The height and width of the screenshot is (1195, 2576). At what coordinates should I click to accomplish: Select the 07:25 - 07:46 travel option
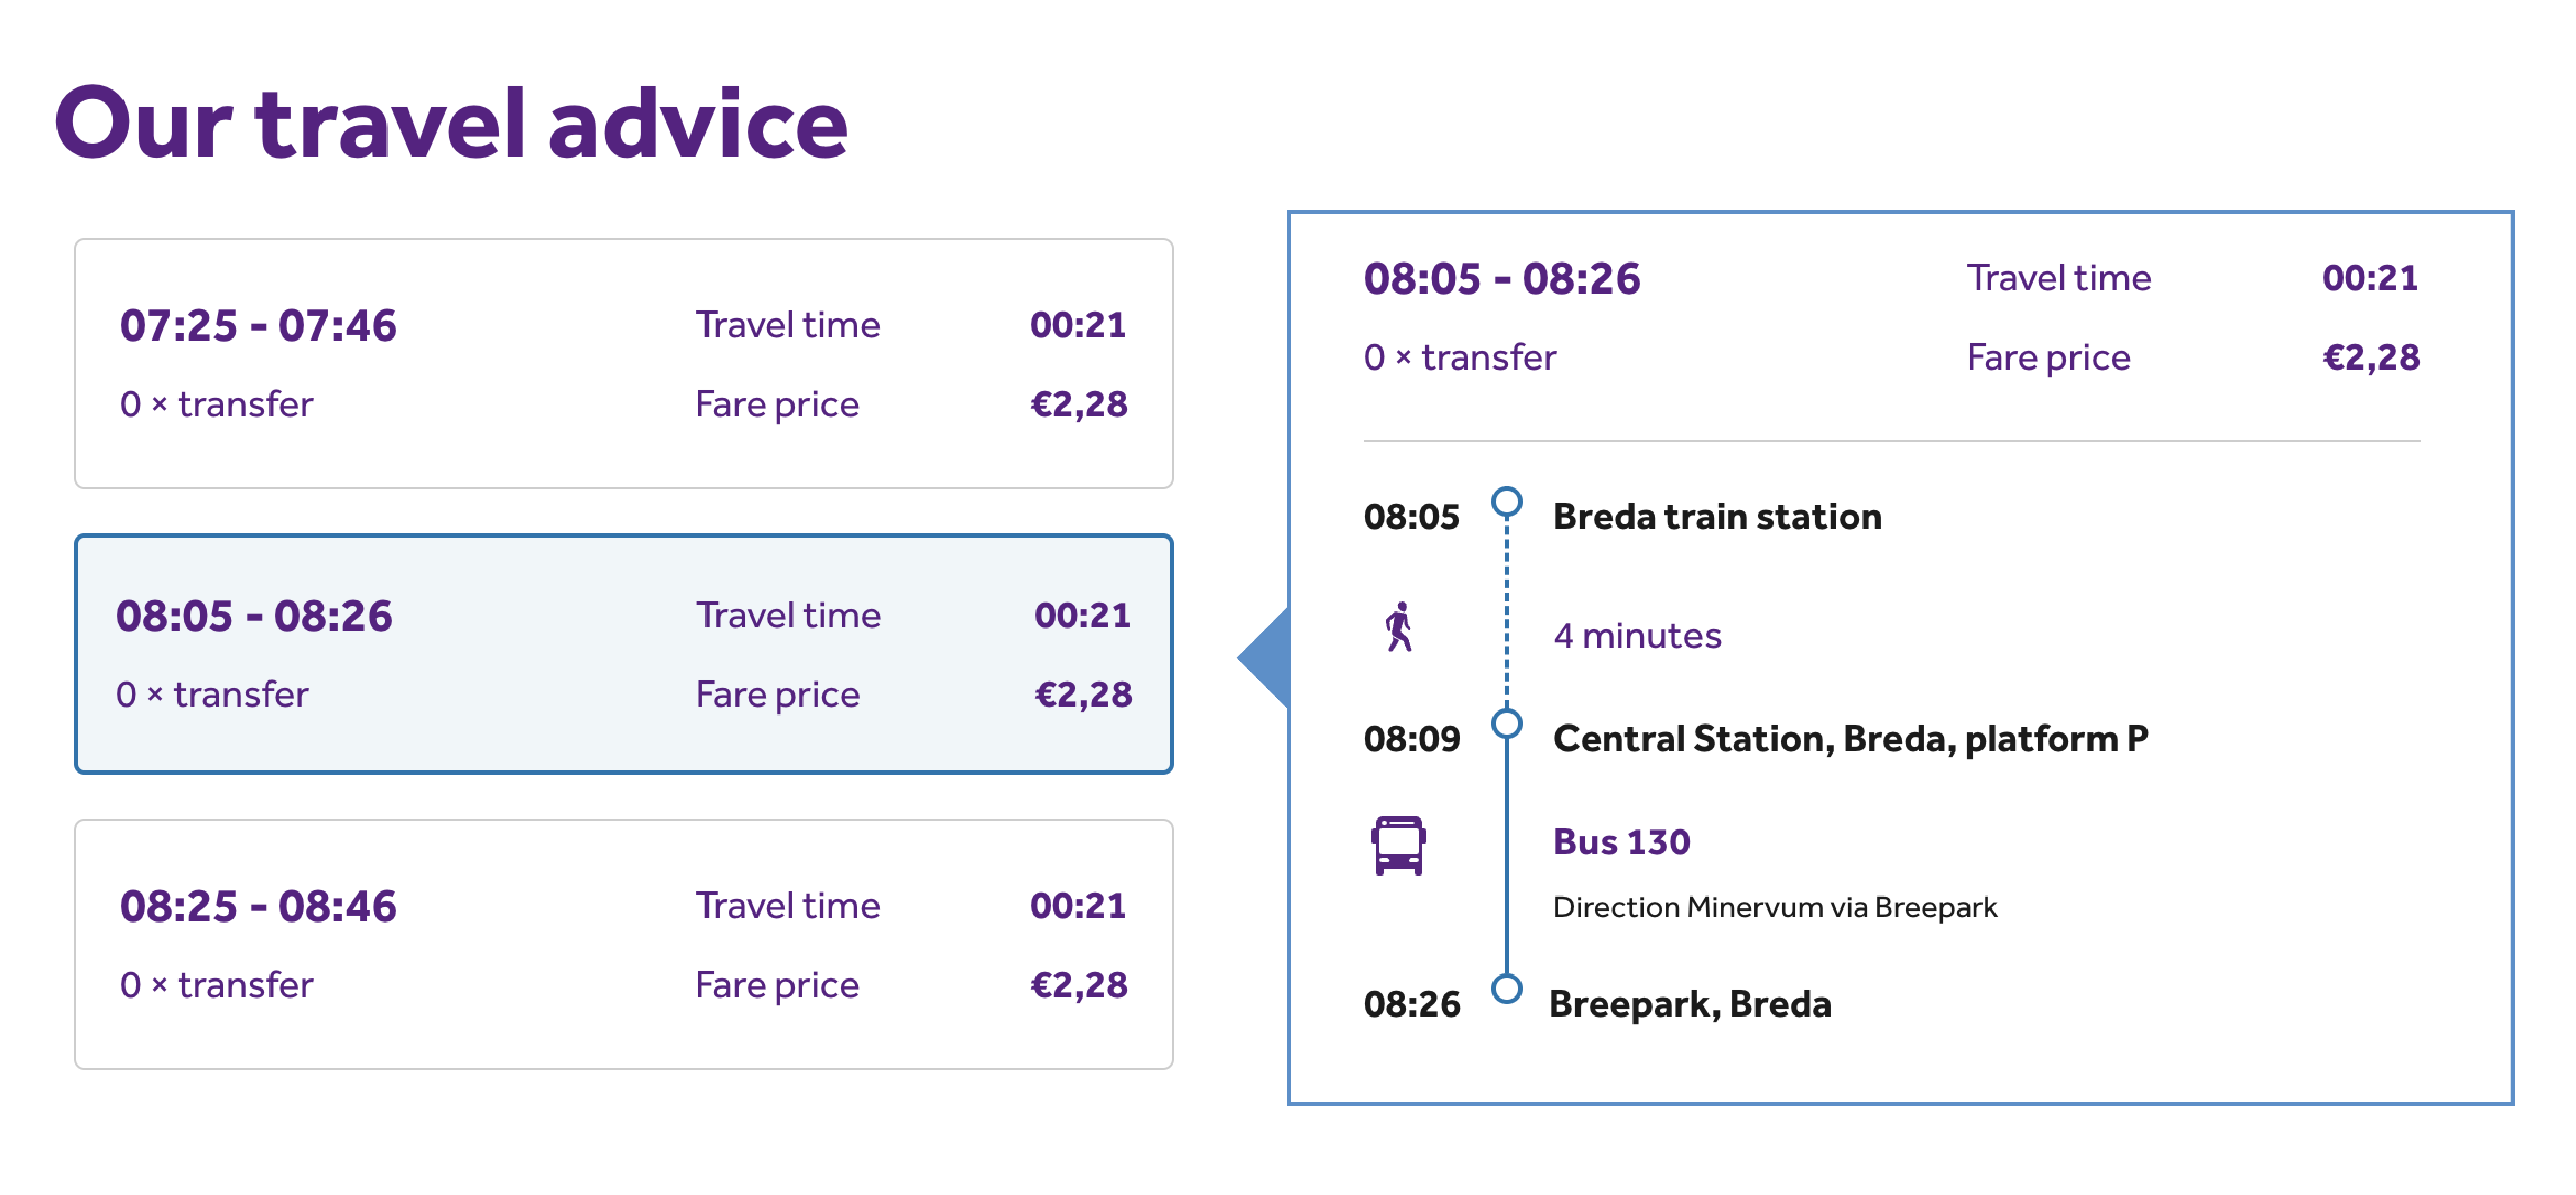pos(623,363)
